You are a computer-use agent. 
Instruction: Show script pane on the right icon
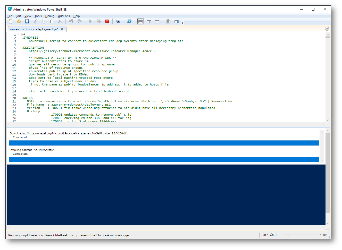tap(149, 21)
